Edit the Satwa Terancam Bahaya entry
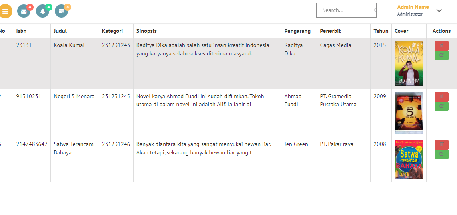457x215 pixels. tap(441, 154)
